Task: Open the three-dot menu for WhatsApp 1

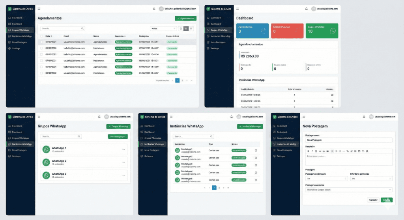Action: pyautogui.click(x=123, y=149)
